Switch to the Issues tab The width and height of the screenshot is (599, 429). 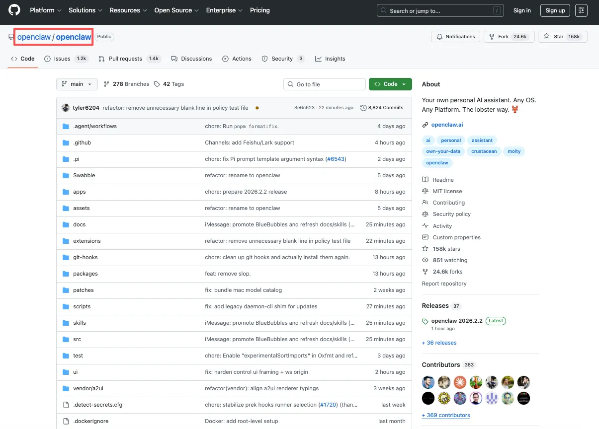click(62, 59)
